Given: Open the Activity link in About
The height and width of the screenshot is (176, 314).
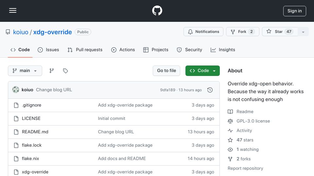Looking at the screenshot, I should coord(240,130).
